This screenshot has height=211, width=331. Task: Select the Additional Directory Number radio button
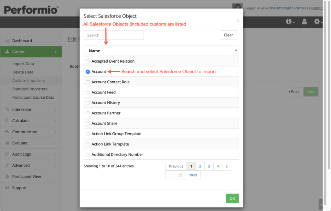coord(88,155)
